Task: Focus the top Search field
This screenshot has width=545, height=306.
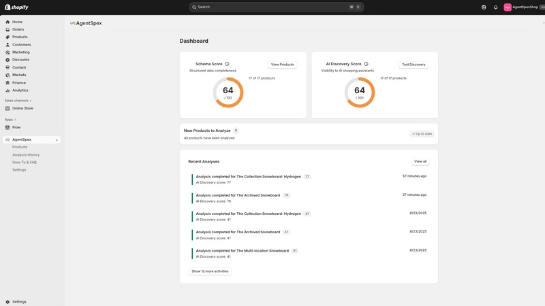Action: (x=277, y=7)
